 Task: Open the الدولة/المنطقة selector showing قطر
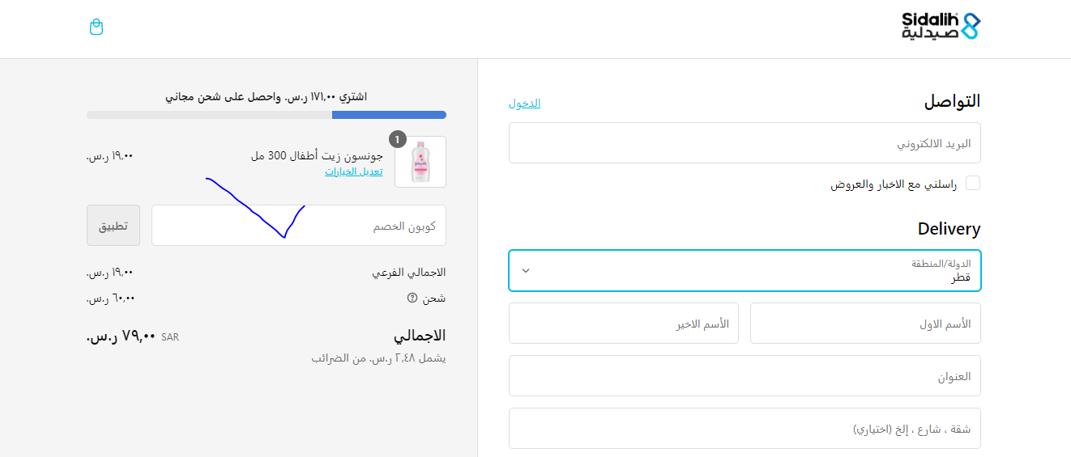click(x=745, y=270)
